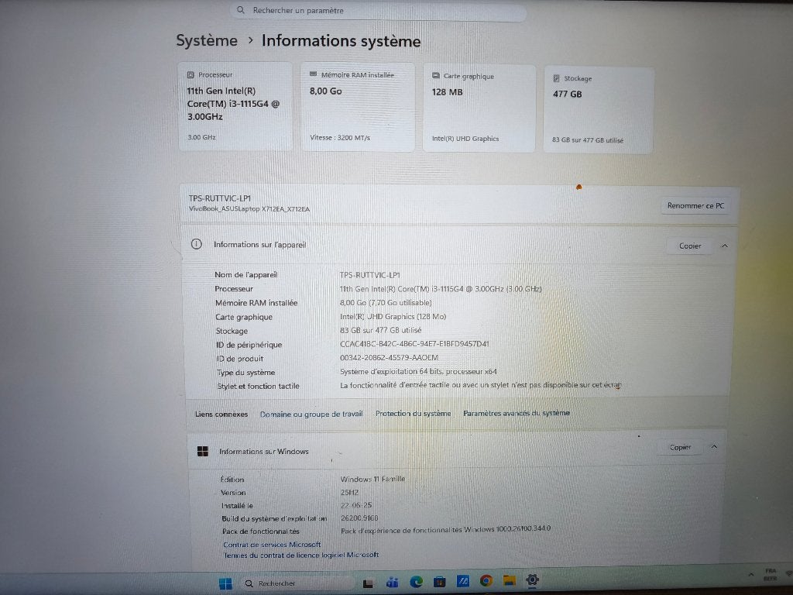Copy device info with the first Copier button
The image size is (793, 595).
(x=690, y=246)
